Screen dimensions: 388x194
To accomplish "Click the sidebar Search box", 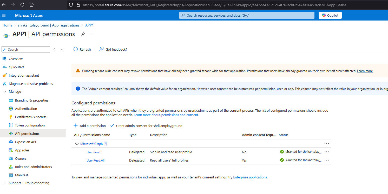I will pos(26,49).
